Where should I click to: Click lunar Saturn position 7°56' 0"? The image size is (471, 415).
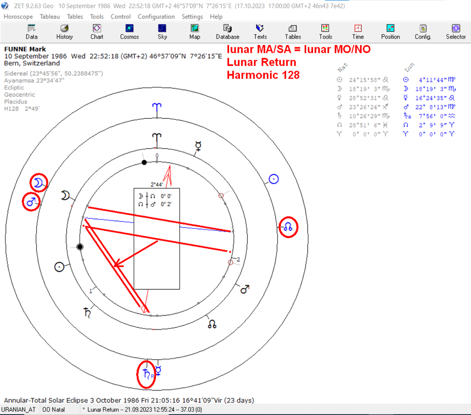point(437,116)
